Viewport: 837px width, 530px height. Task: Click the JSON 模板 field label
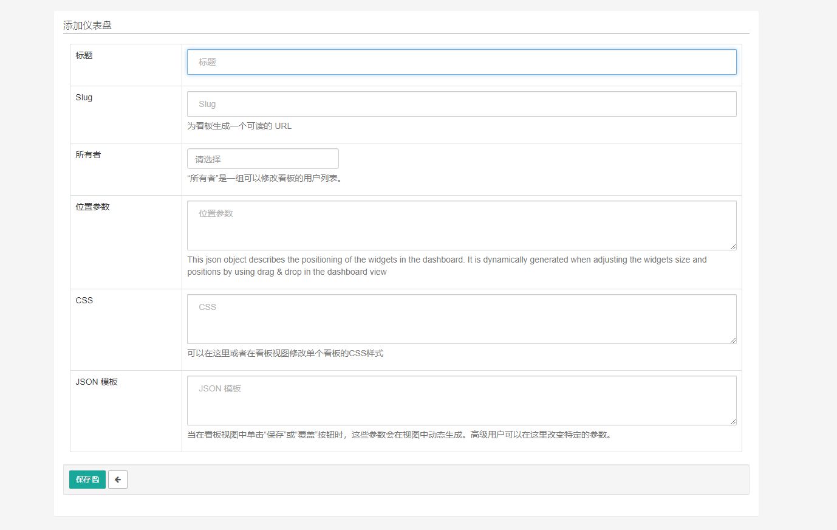point(96,382)
